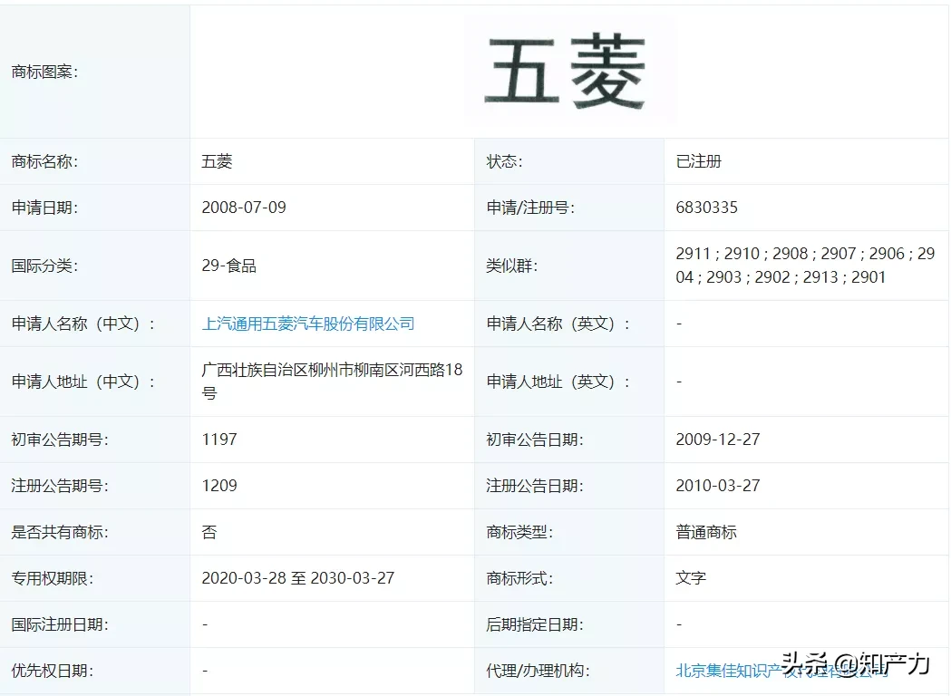Select the 类似群 label

click(511, 266)
